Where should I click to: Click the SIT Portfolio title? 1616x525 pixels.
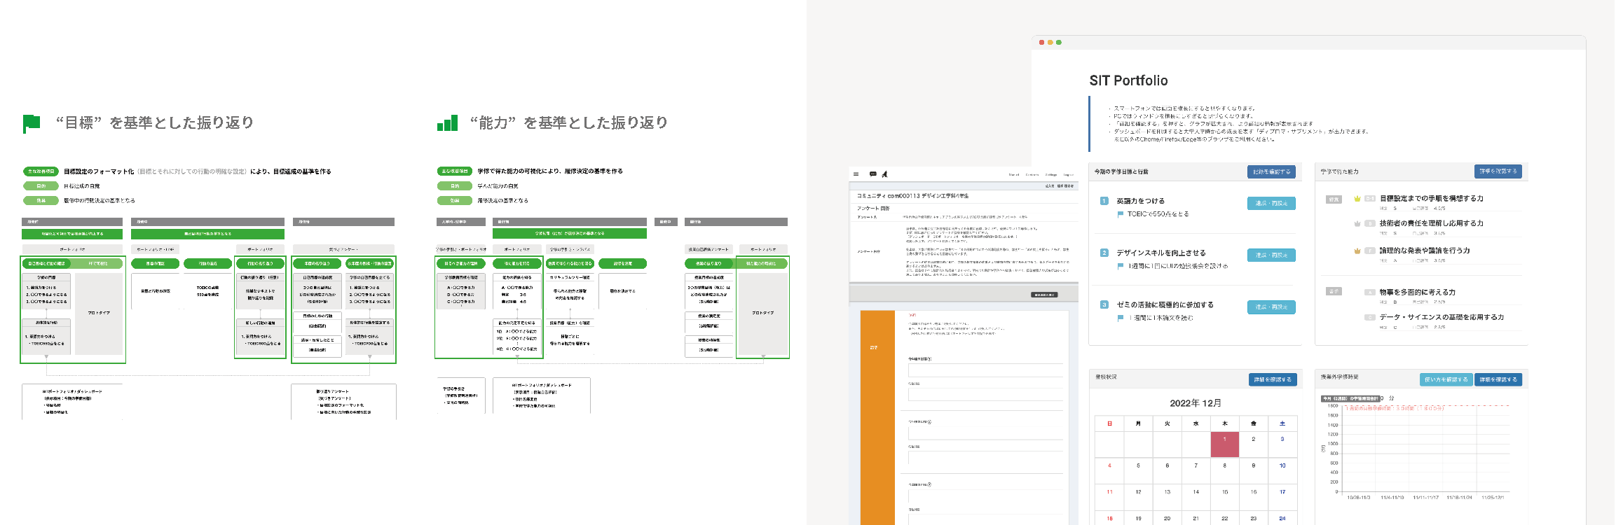tap(1128, 80)
